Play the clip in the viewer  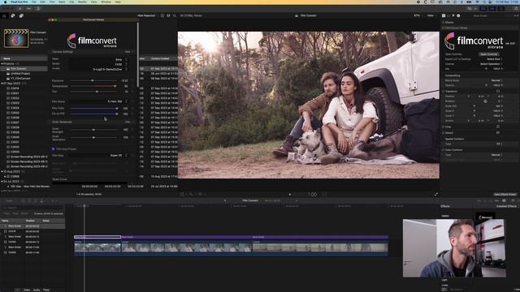tap(290, 195)
